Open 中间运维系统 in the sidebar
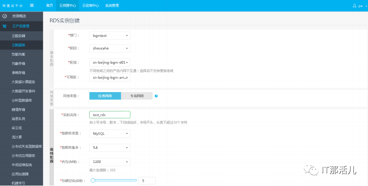Viewport: 368px width, 186px height. click(21, 165)
